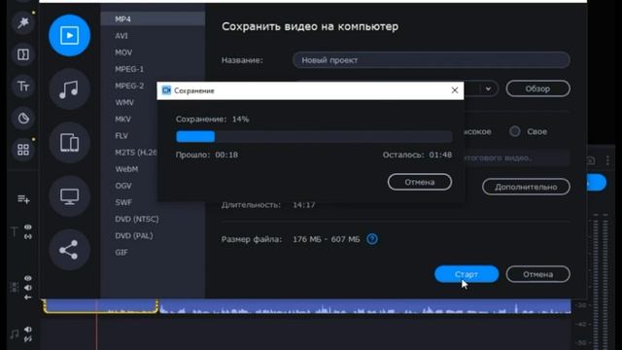Viewport: 622px width, 350px height.
Task: Open the three-dot menu under the preview
Action: tap(607, 160)
